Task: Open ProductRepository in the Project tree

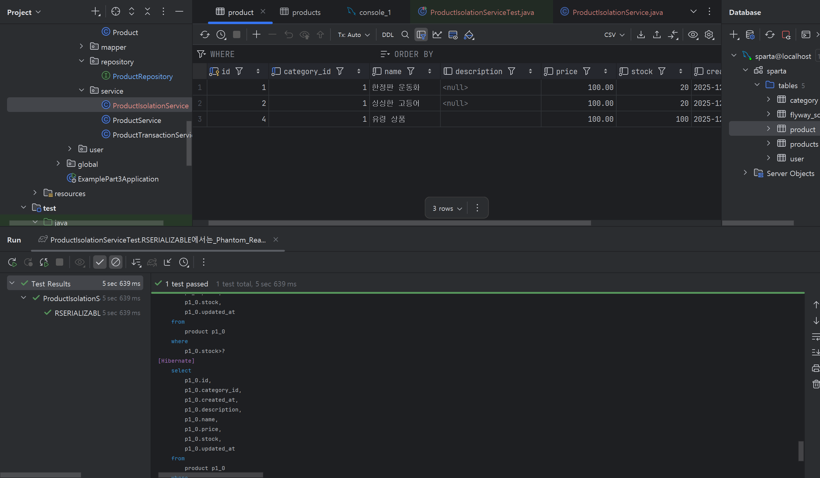Action: (143, 76)
